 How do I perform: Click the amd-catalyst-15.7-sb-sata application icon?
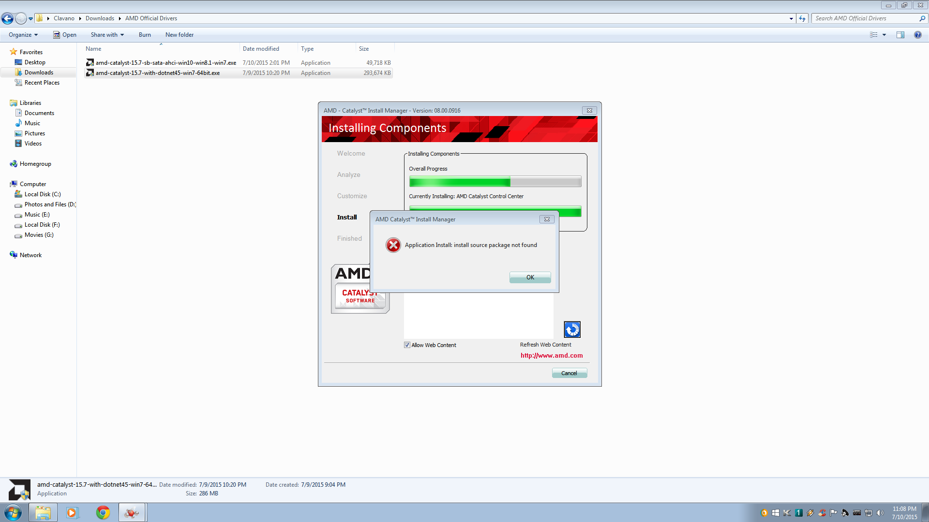click(x=90, y=62)
